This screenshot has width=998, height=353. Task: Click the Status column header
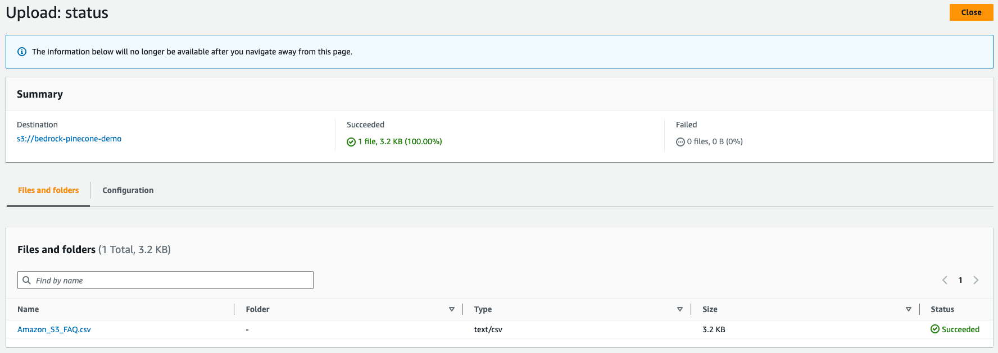pos(942,309)
